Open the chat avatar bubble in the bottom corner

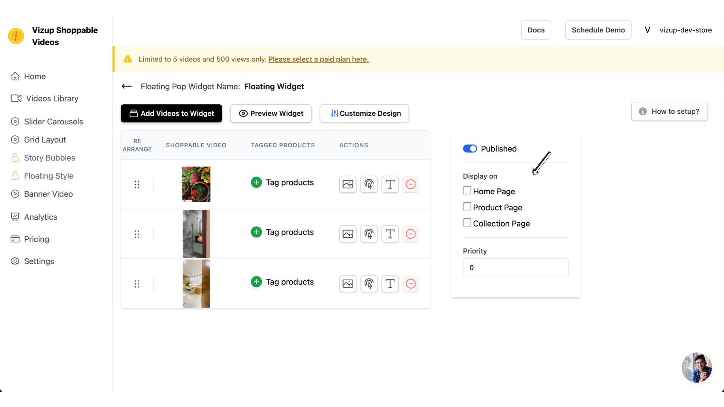coord(696,367)
